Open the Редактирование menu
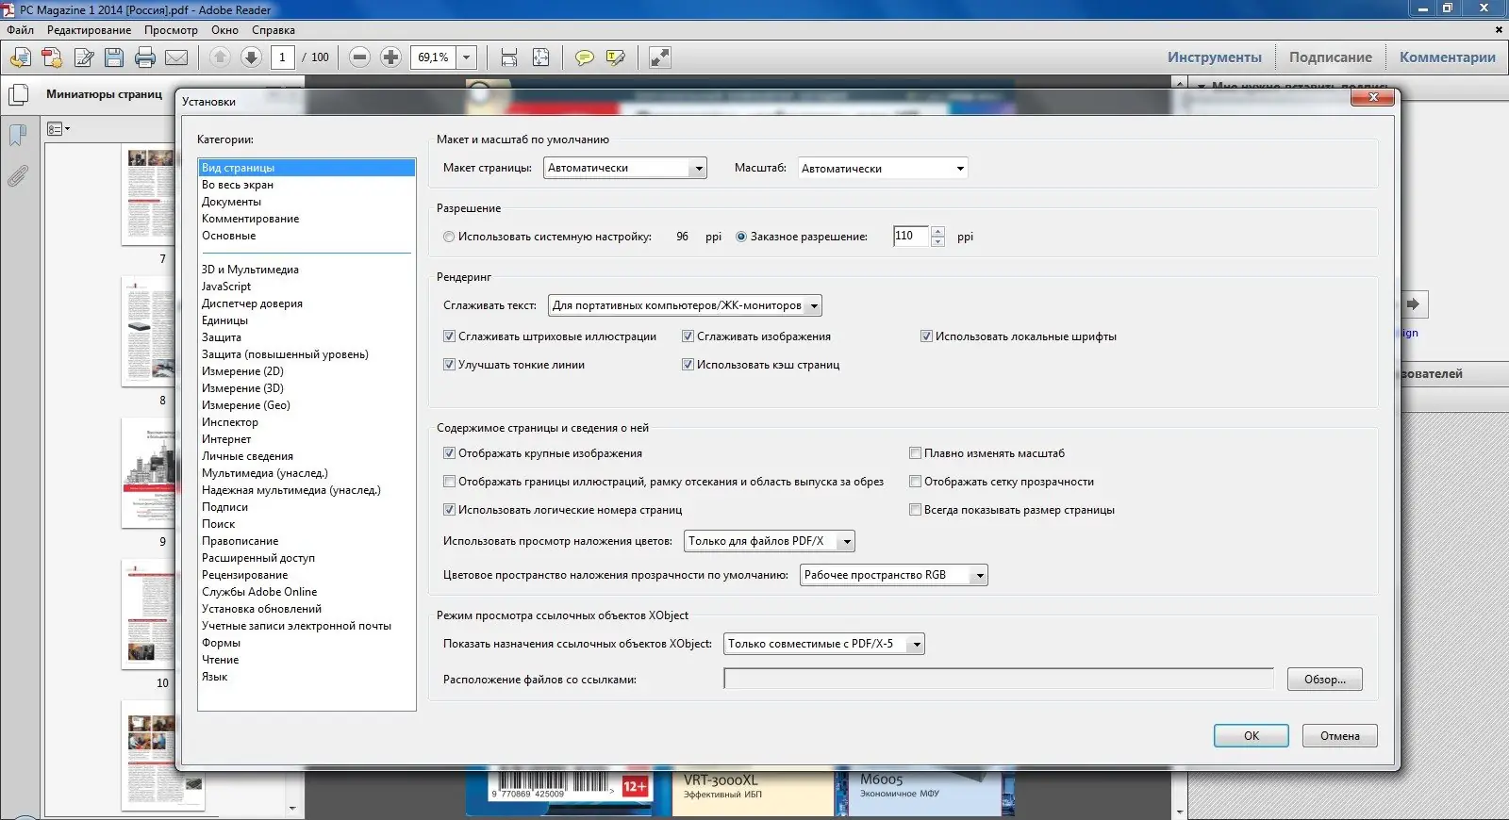 pos(90,30)
